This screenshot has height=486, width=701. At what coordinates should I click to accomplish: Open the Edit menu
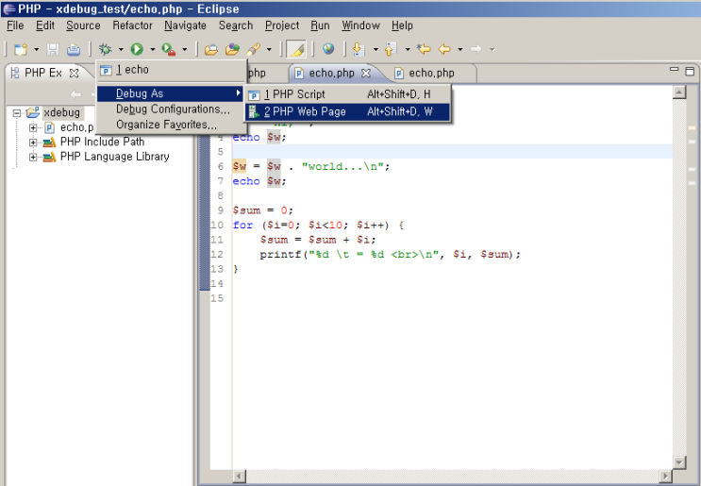pyautogui.click(x=45, y=25)
